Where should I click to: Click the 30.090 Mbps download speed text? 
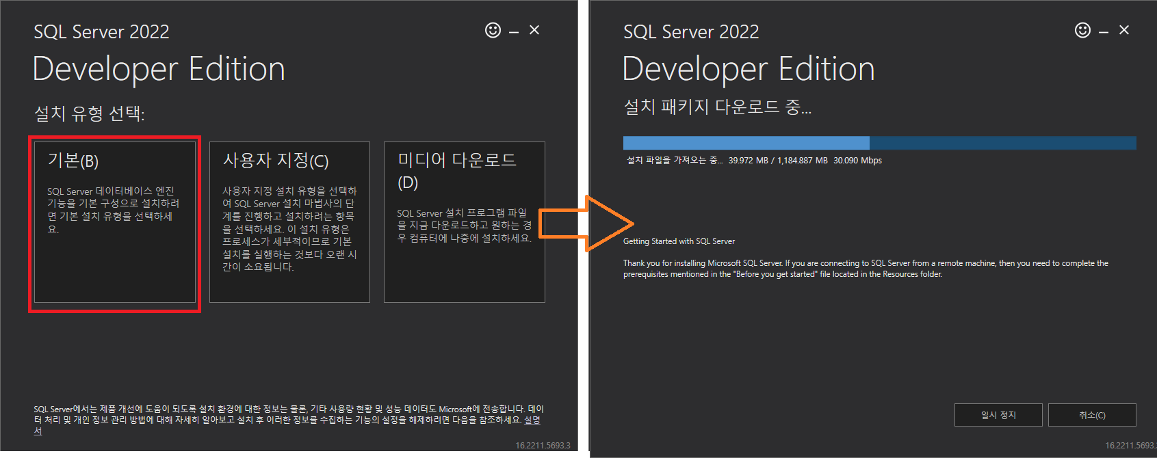(x=857, y=161)
